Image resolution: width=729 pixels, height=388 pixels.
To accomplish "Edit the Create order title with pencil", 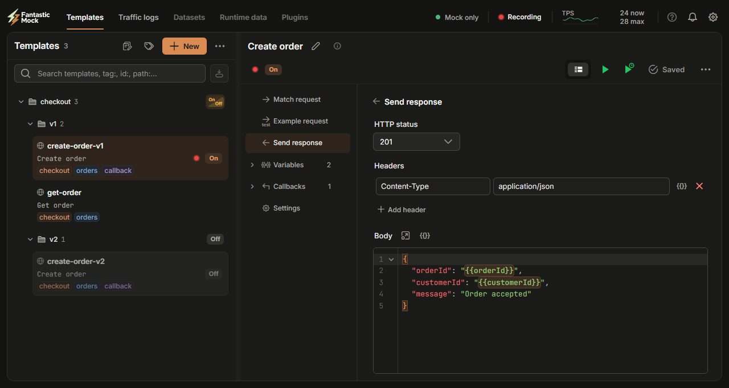I will click(316, 46).
